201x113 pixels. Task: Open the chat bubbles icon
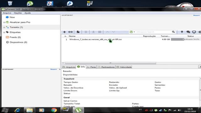[x=188, y=32]
